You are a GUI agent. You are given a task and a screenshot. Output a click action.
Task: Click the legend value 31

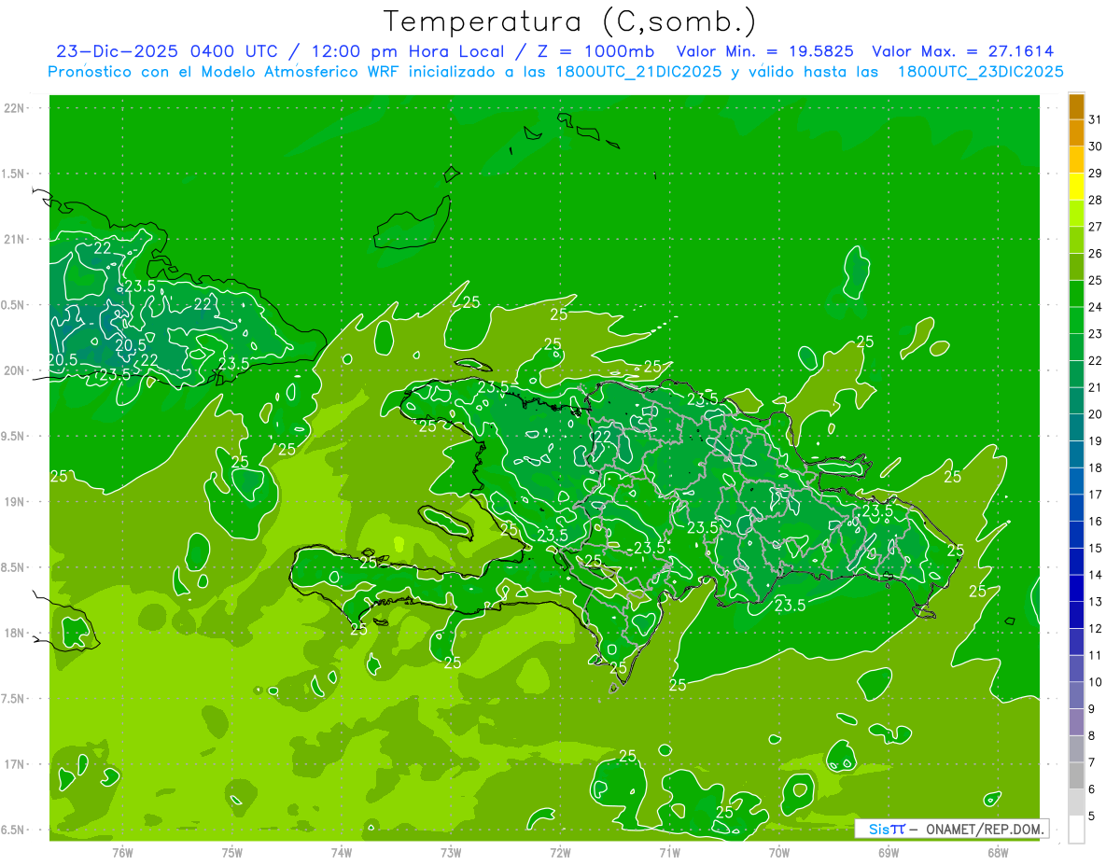coord(1096,119)
